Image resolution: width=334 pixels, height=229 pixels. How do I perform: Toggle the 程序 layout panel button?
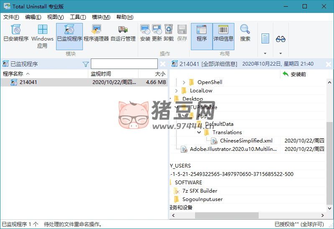[201, 33]
